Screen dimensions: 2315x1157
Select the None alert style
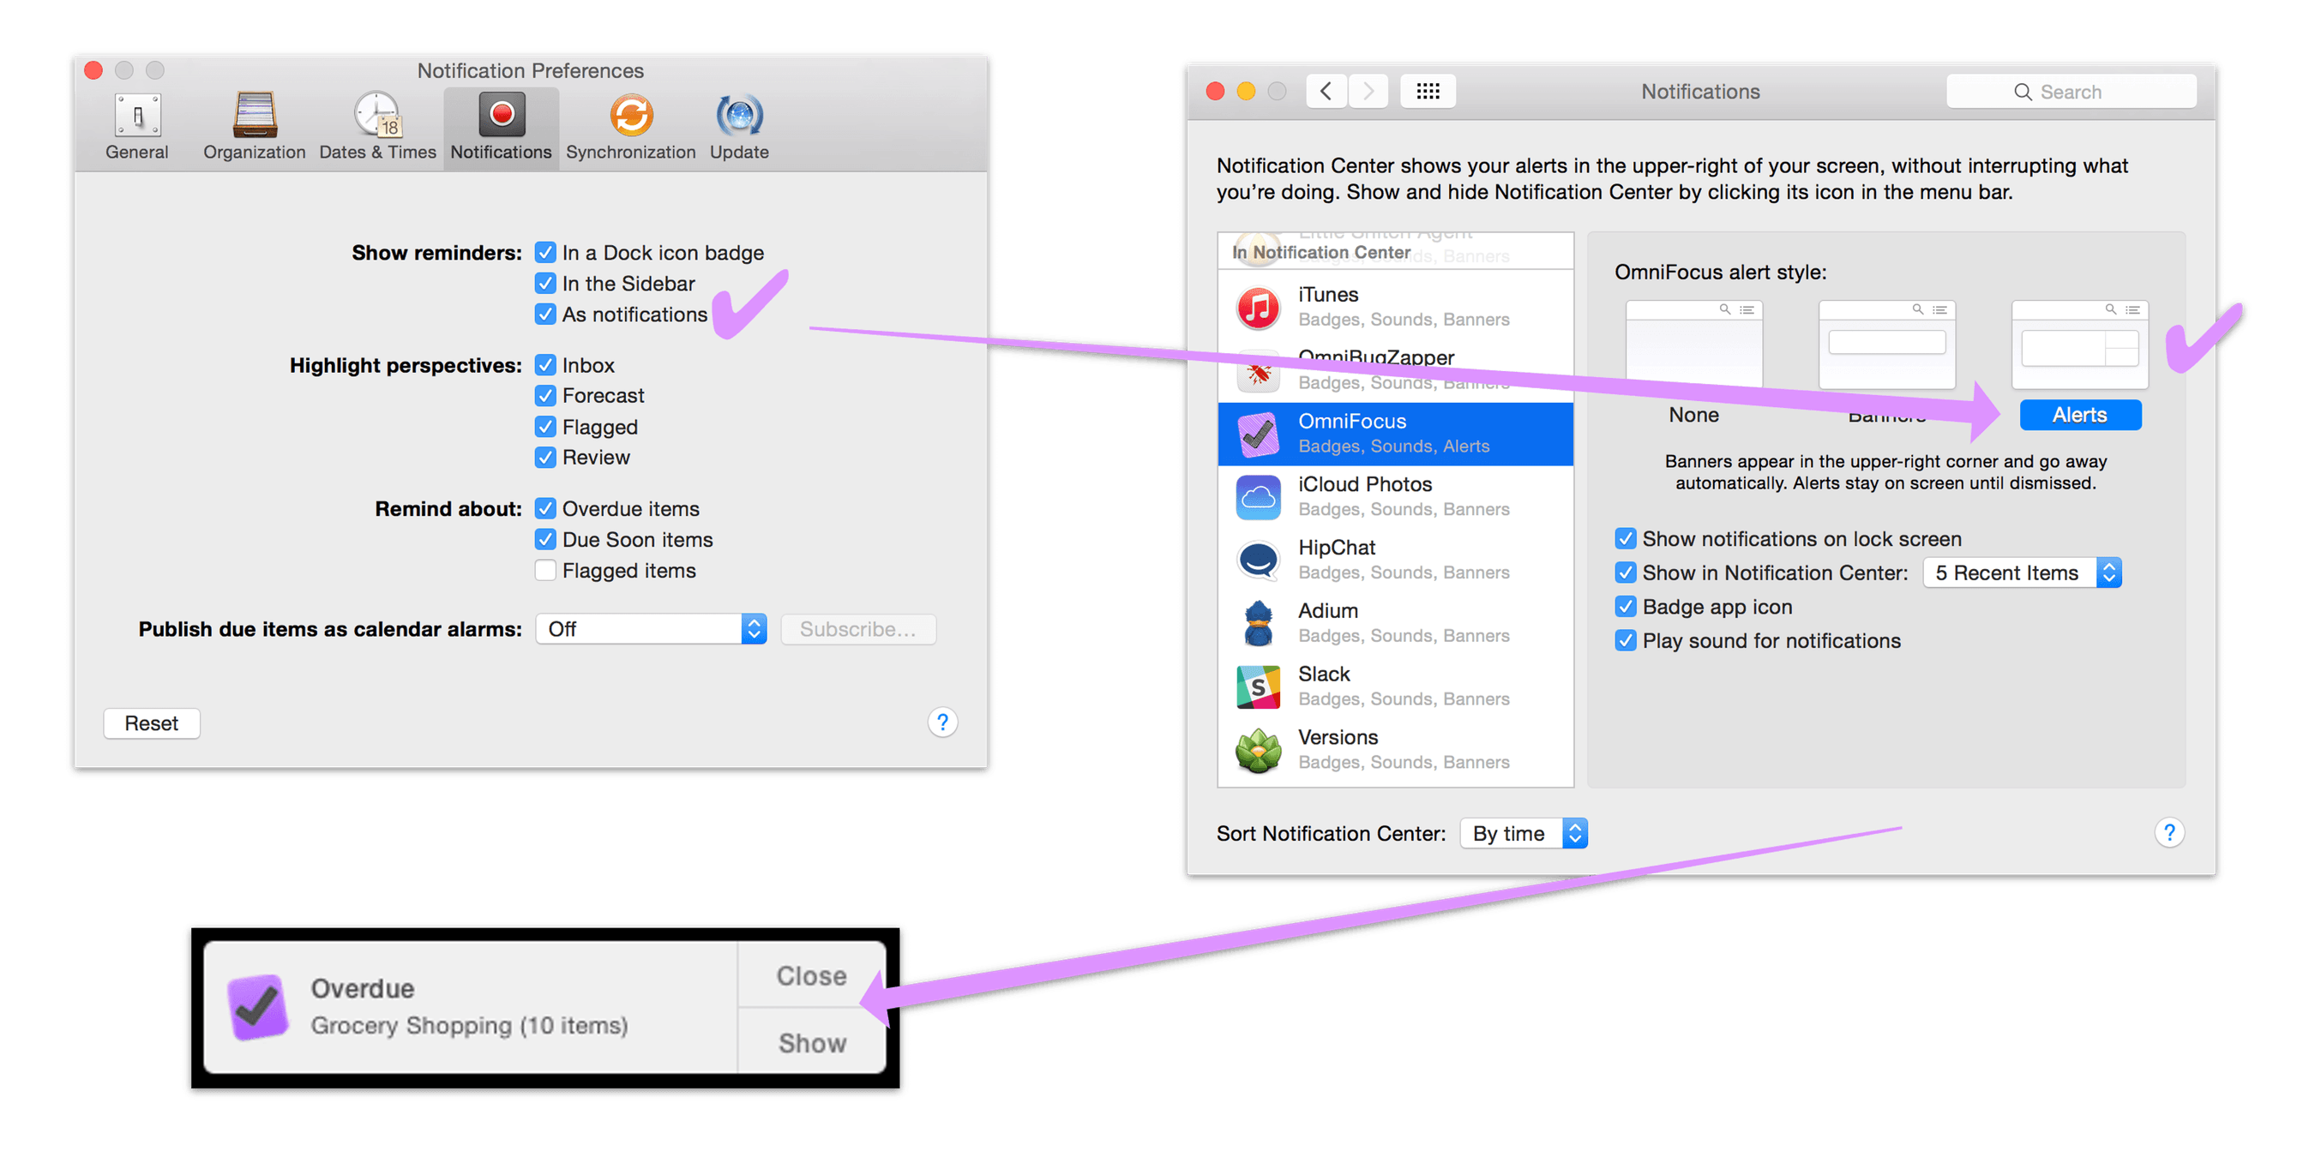[x=1694, y=345]
